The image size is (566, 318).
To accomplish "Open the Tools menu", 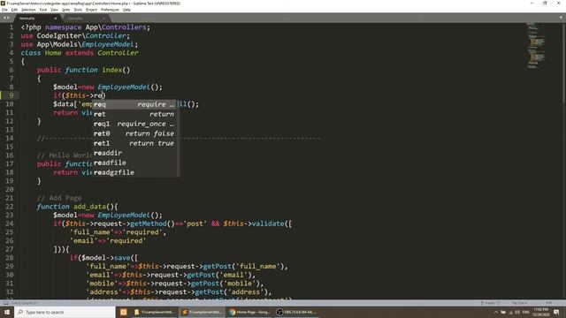I will coord(78,10).
